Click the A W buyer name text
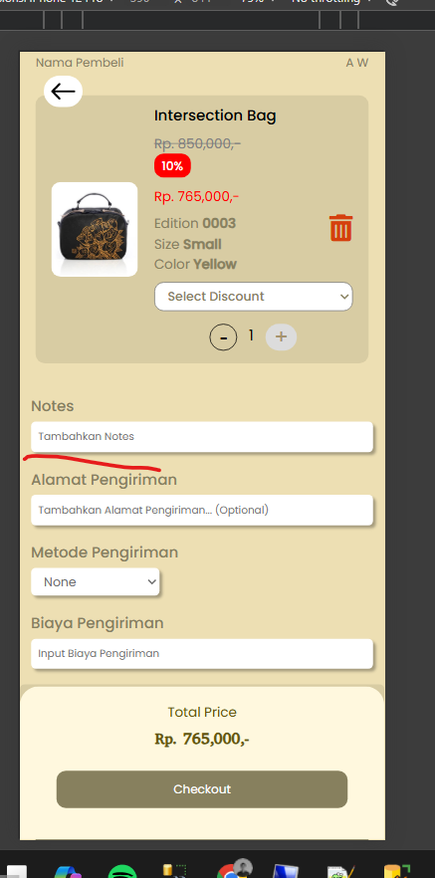Image resolution: width=435 pixels, height=878 pixels. 356,63
